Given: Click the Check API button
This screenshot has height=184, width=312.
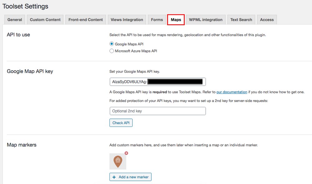Looking at the screenshot, I should tap(121, 123).
